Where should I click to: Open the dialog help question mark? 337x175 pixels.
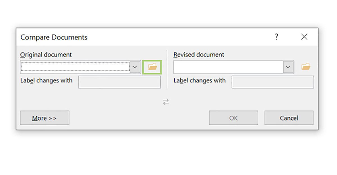click(x=276, y=37)
